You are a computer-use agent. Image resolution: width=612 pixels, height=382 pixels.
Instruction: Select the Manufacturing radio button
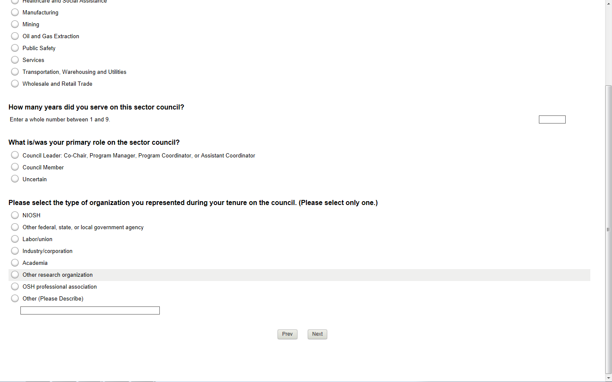point(15,12)
